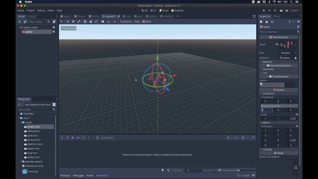Viewport: 318px width, 179px height.
Task: Close the spikes scene tab
Action: [119, 16]
